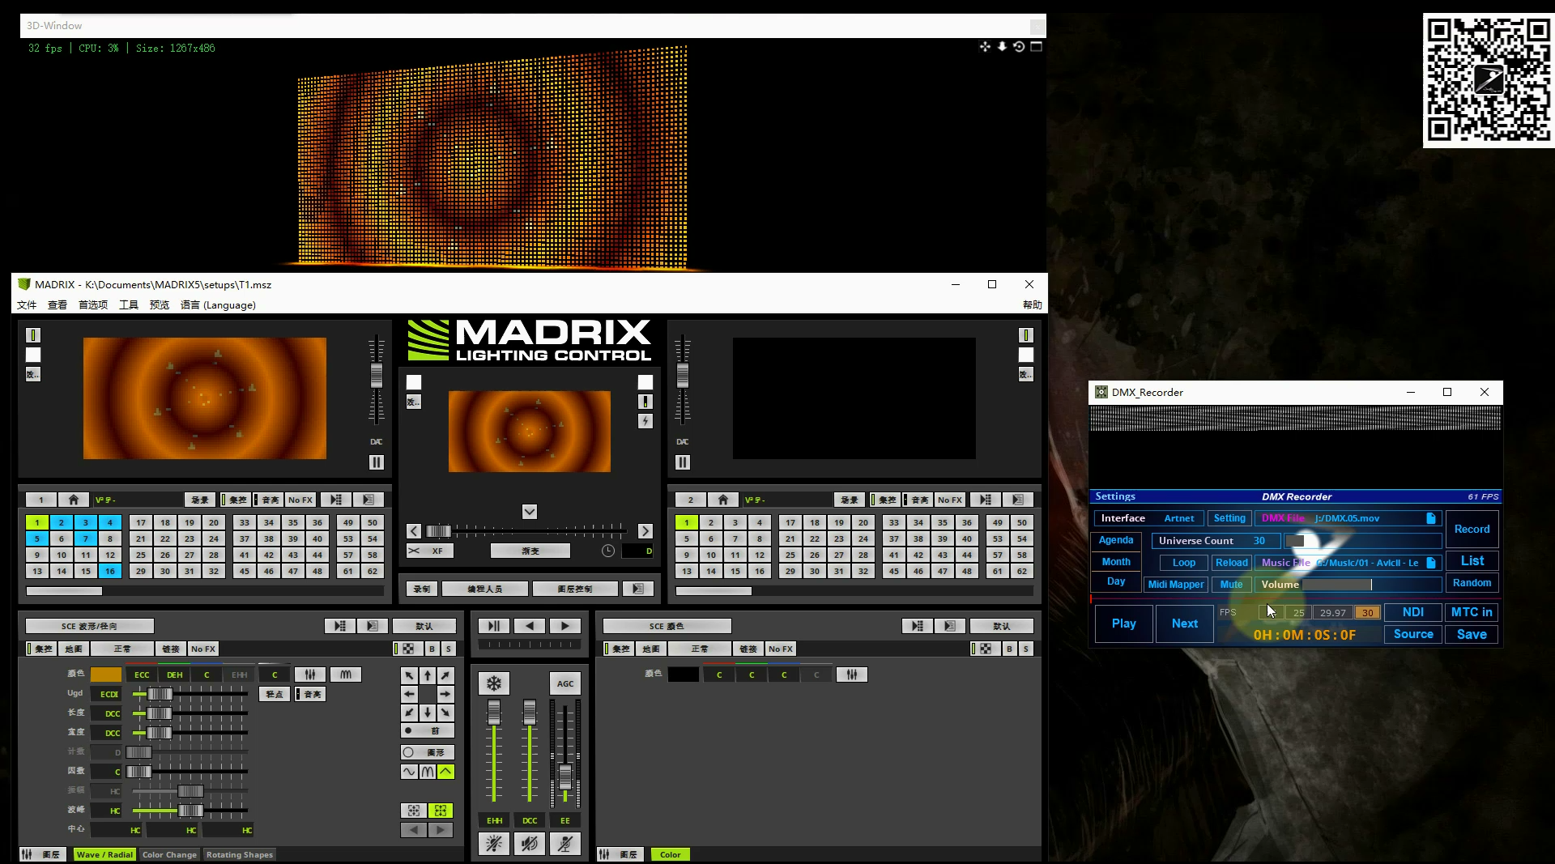
Task: Click the forward play arrow in center transport
Action: click(x=565, y=626)
